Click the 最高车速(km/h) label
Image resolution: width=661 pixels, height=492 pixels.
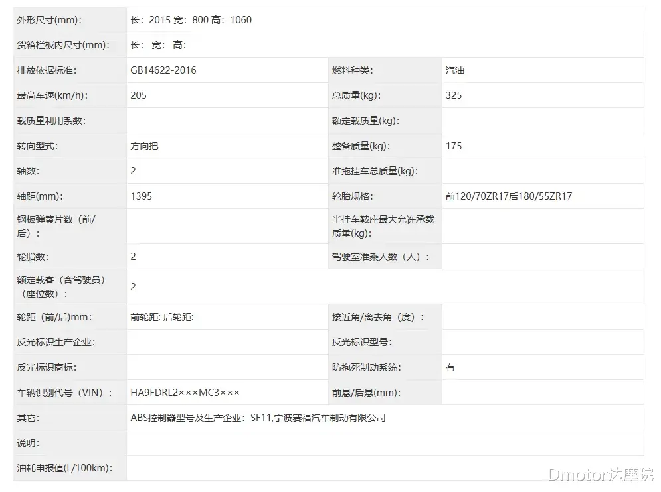point(52,95)
